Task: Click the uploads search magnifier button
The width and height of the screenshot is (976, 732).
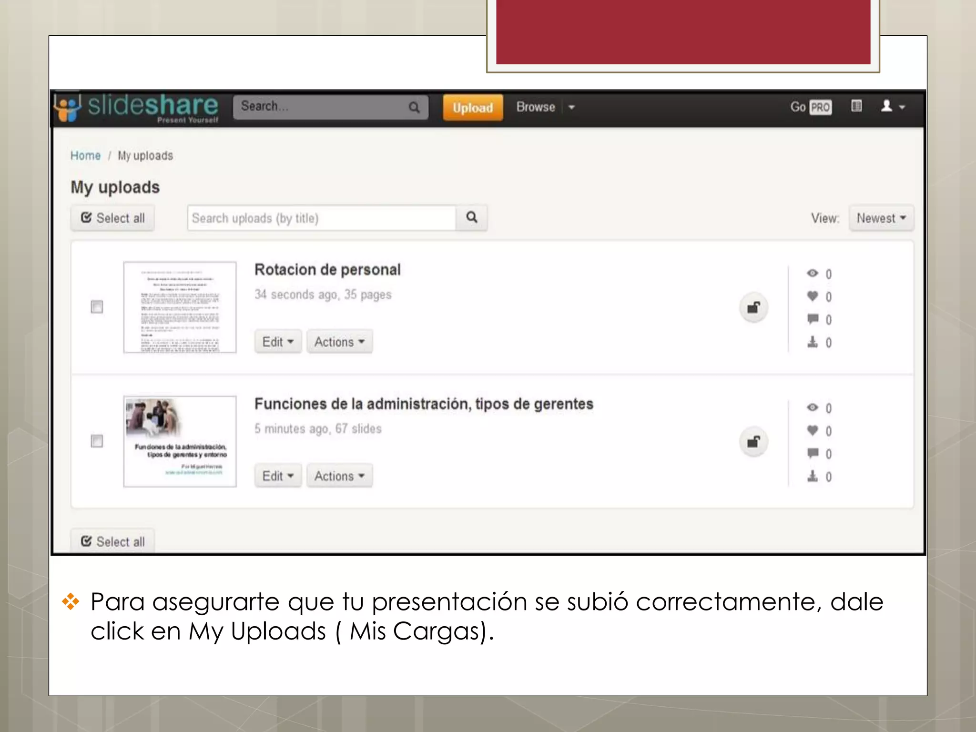Action: 472,218
